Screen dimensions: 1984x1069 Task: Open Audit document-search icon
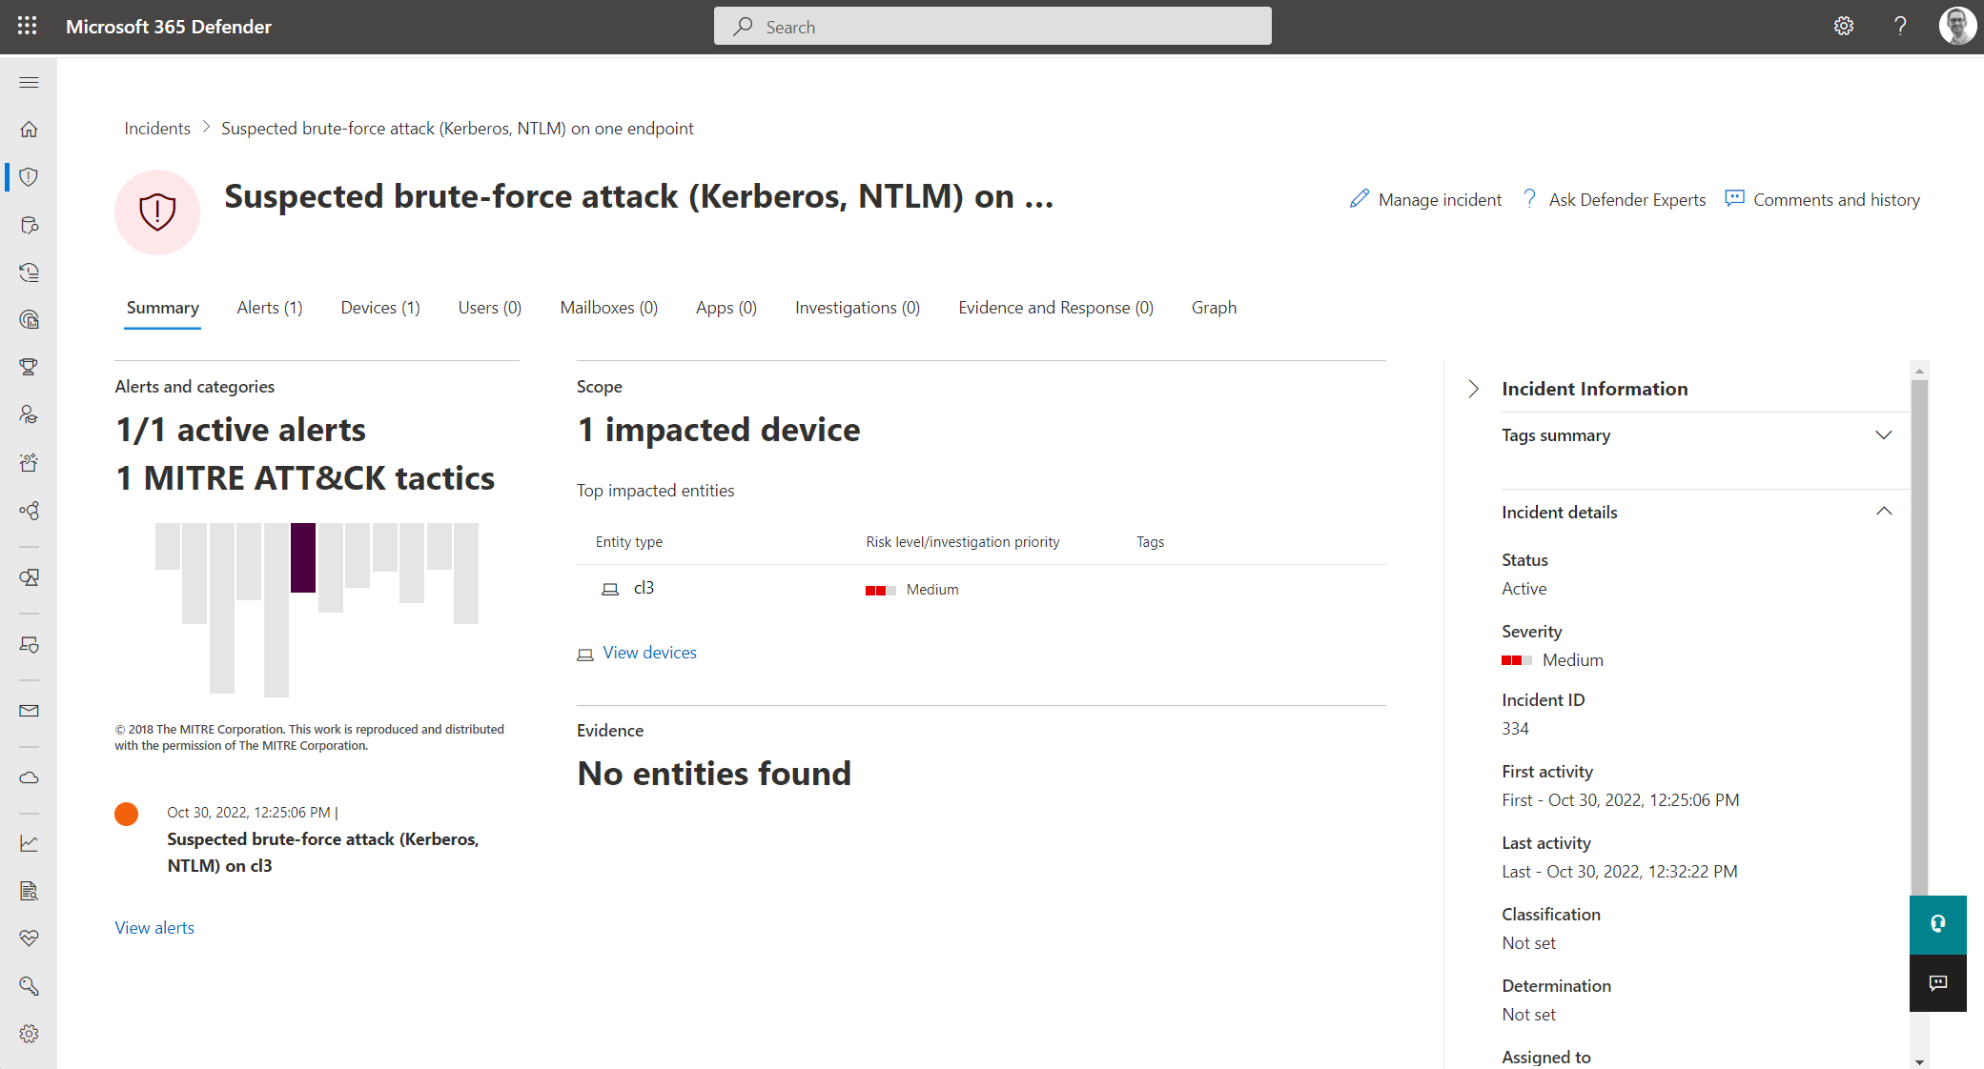coord(29,891)
